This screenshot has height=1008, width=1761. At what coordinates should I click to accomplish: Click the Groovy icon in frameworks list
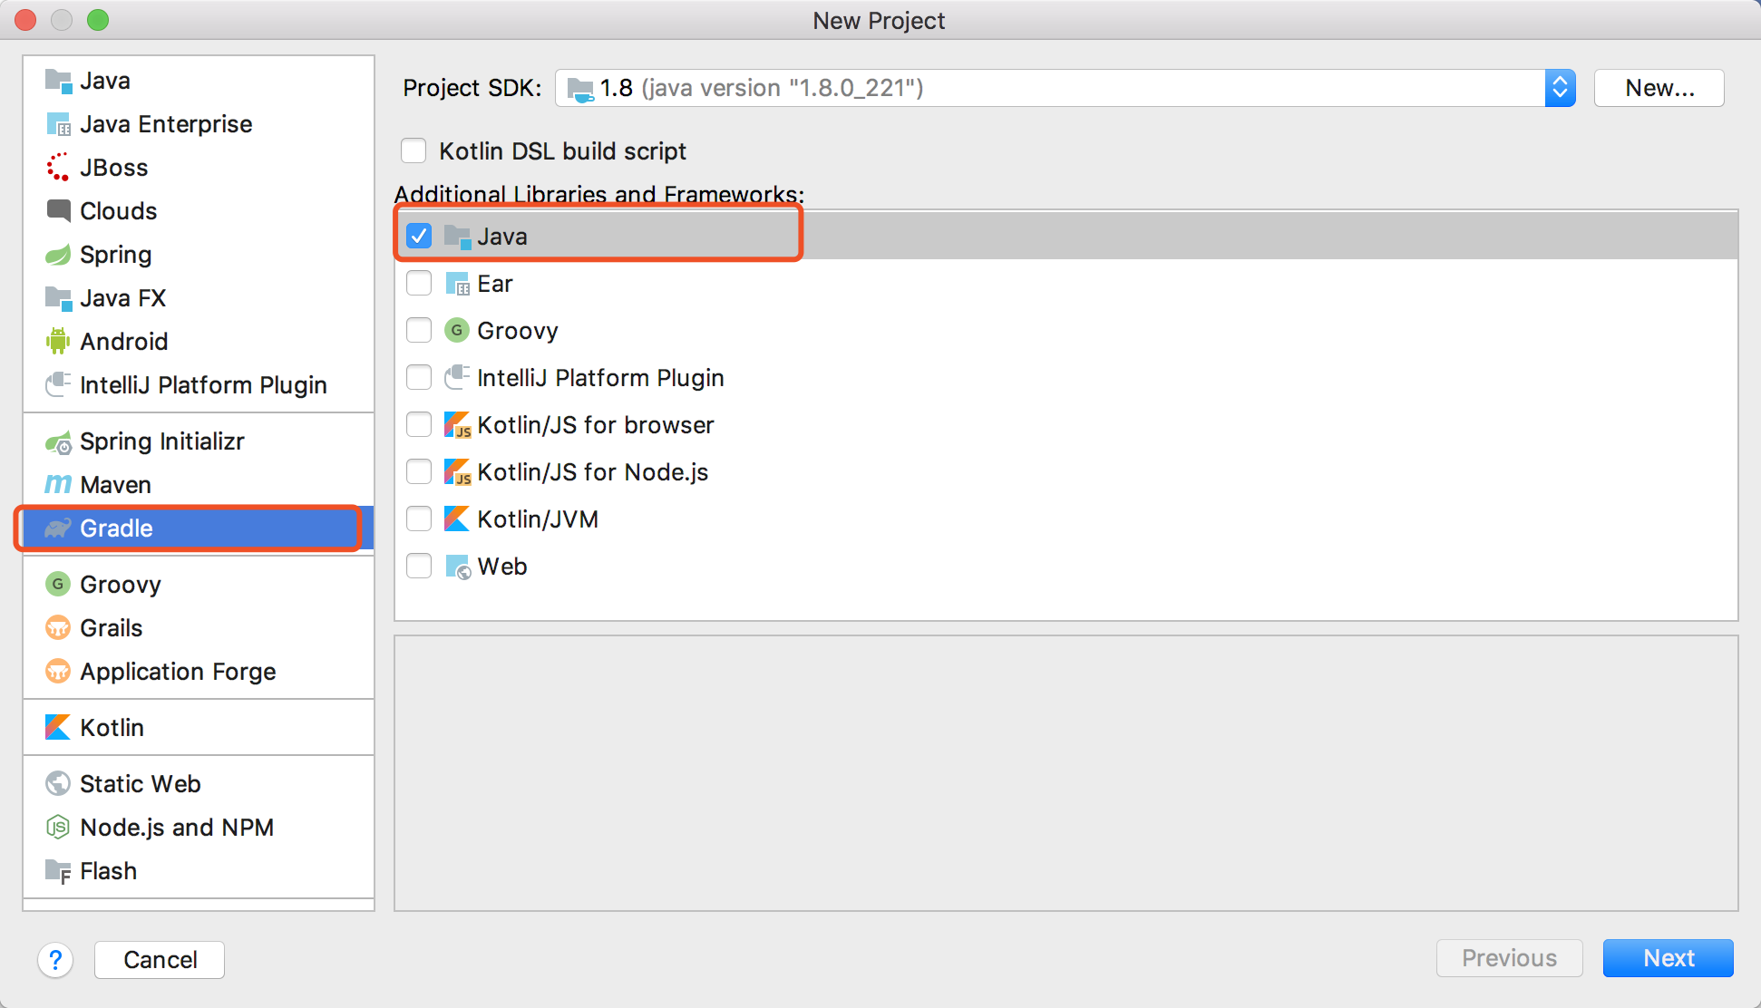click(457, 331)
